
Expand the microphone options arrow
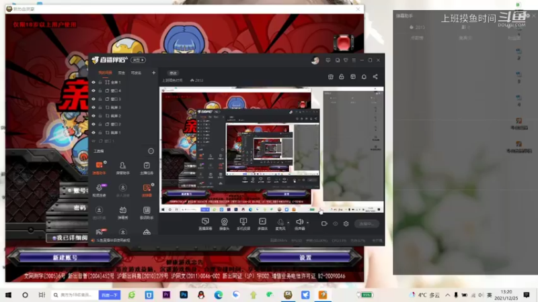[289, 223]
